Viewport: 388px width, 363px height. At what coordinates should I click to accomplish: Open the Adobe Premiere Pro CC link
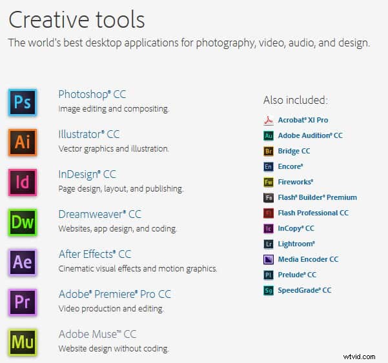[x=114, y=294]
